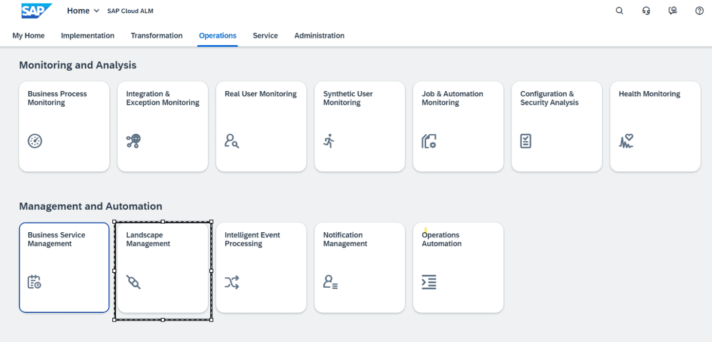Select the Configuration & Security Analysis checklist icon
This screenshot has width=712, height=342.
coord(525,141)
